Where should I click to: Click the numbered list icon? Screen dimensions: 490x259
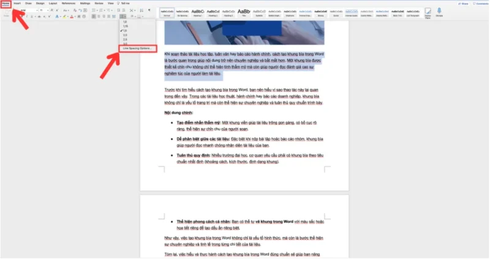(101, 10)
